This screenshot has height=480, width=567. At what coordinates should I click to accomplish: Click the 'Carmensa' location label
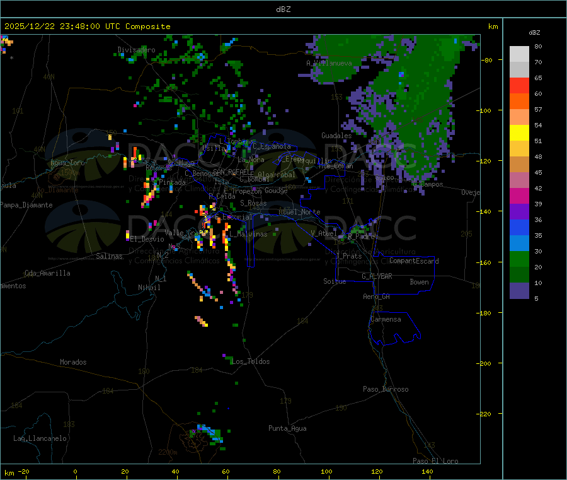click(x=386, y=319)
